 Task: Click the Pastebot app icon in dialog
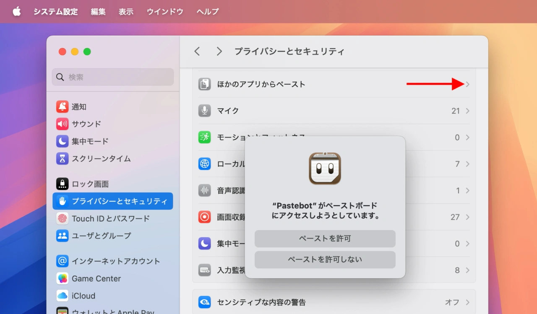coord(325,169)
